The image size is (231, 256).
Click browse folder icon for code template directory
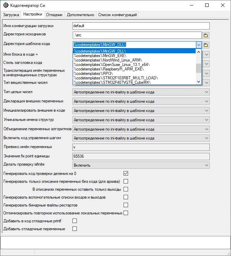[x=206, y=45]
